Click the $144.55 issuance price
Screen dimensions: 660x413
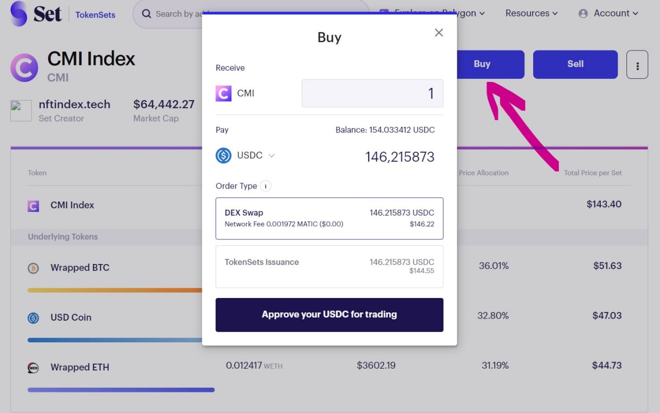422,271
